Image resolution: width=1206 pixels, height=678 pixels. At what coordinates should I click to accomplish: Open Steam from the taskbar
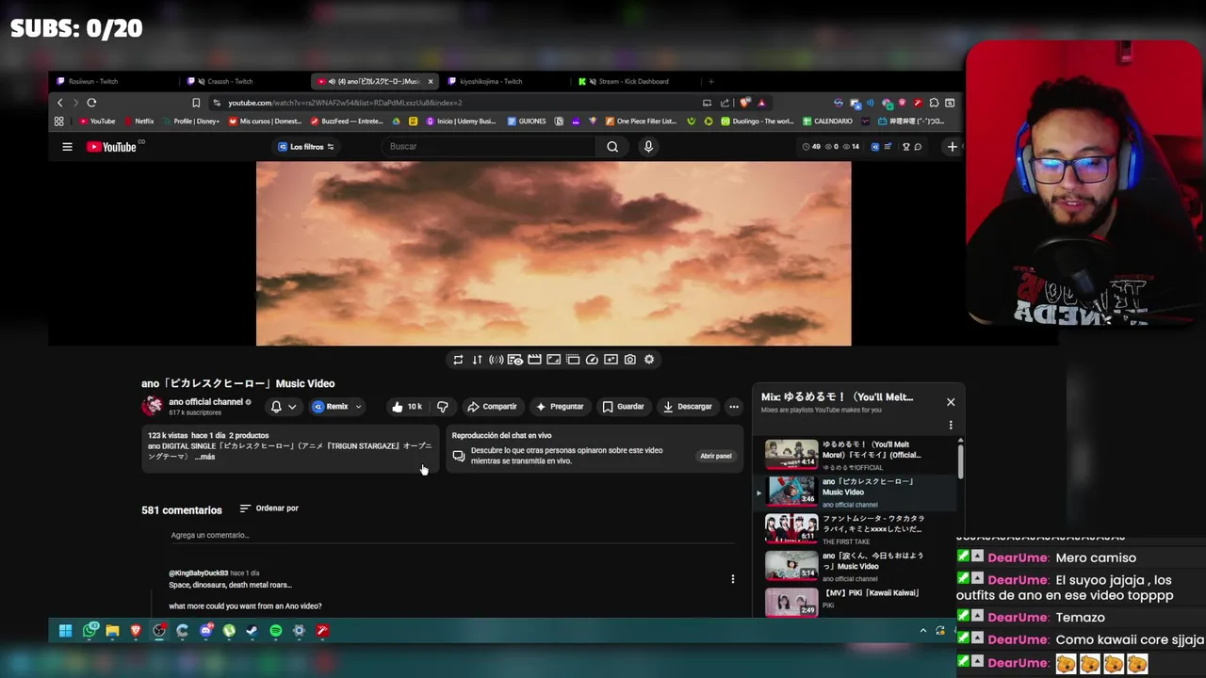tap(252, 631)
